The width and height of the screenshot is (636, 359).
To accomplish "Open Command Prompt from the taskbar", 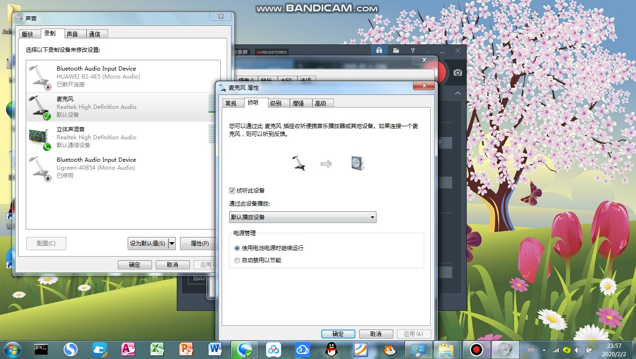I will click(x=41, y=349).
